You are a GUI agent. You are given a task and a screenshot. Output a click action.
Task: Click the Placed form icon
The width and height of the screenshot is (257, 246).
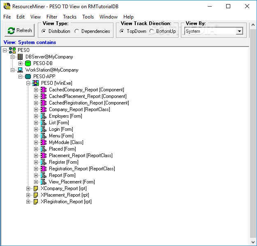(44, 149)
